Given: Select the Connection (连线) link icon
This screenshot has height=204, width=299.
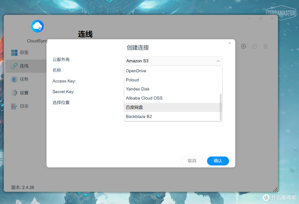Looking at the screenshot, I should pyautogui.click(x=14, y=66).
